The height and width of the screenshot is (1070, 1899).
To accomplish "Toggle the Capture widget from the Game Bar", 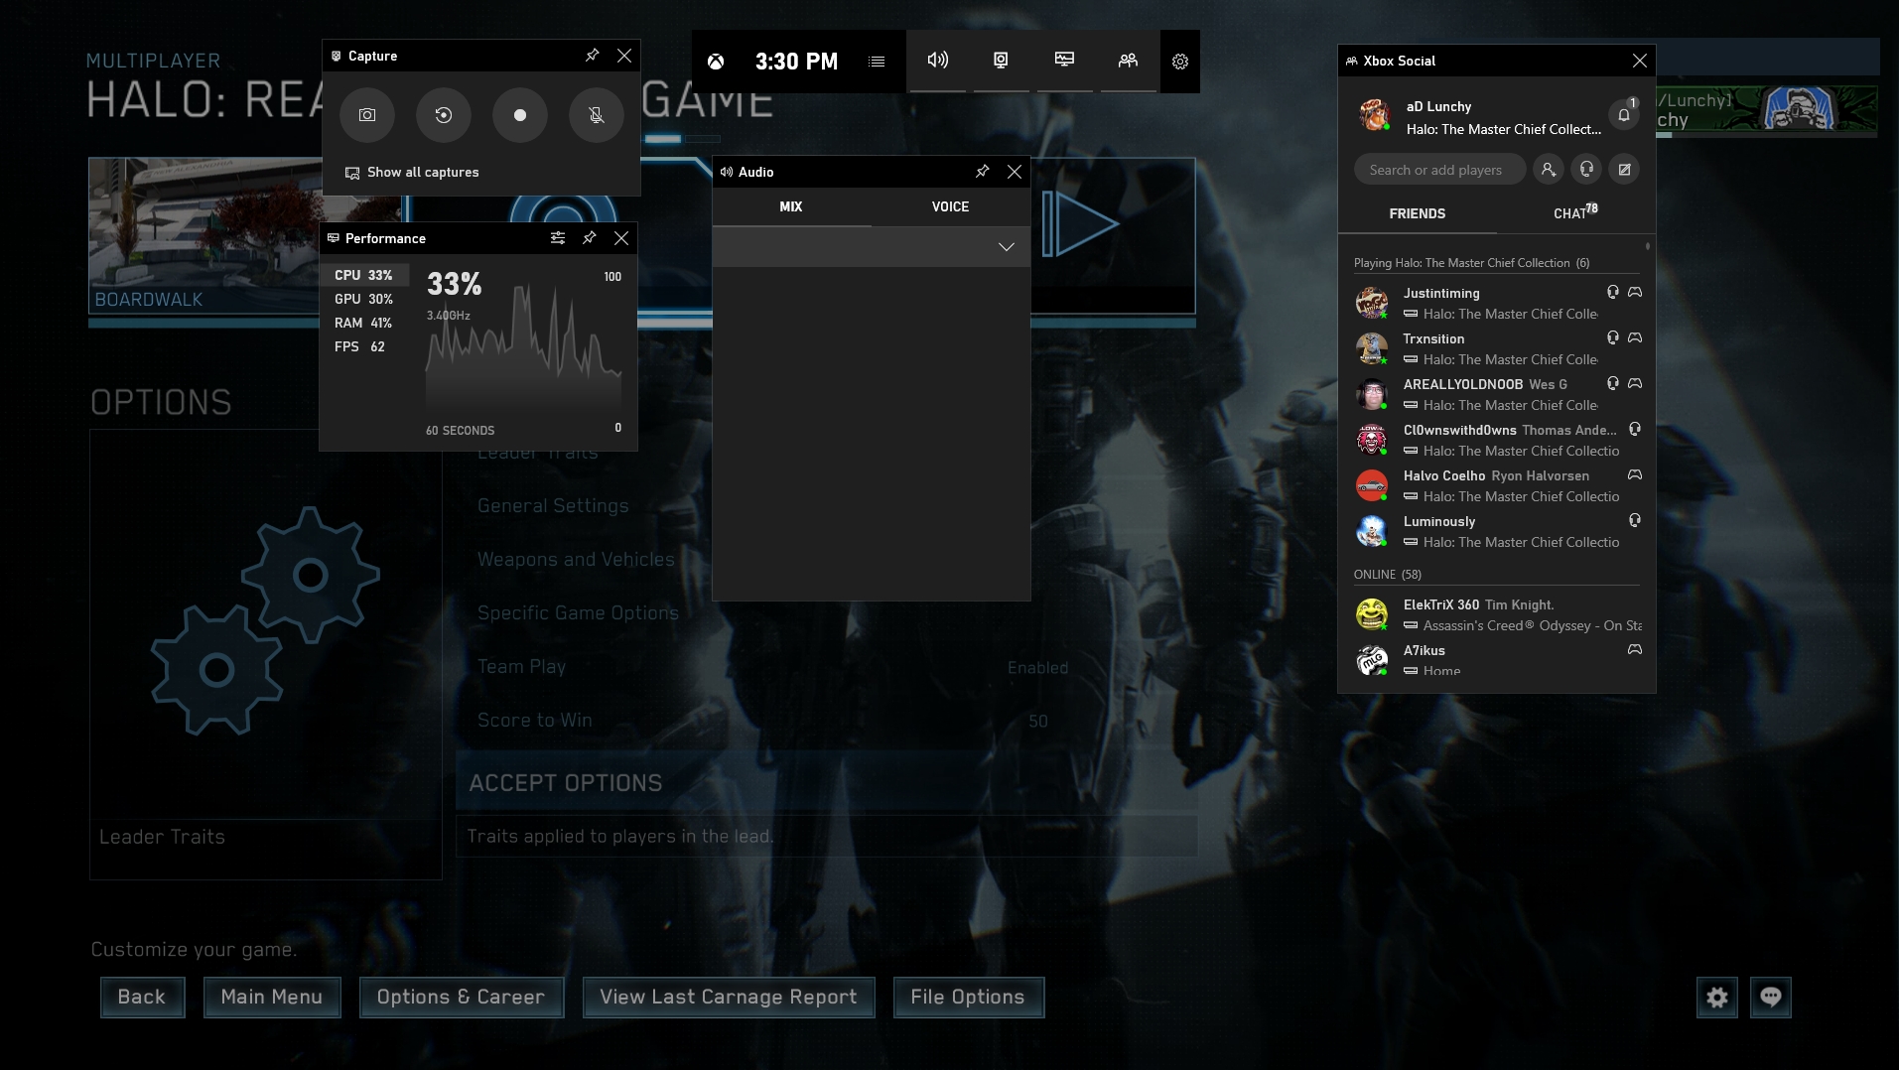I will [x=1002, y=61].
